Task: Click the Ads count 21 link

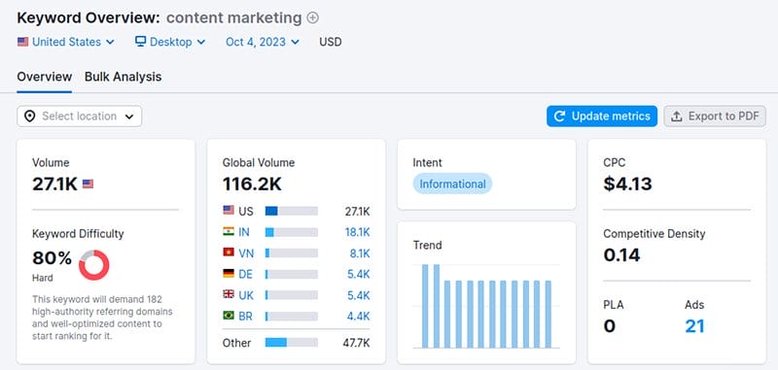Action: (x=694, y=326)
